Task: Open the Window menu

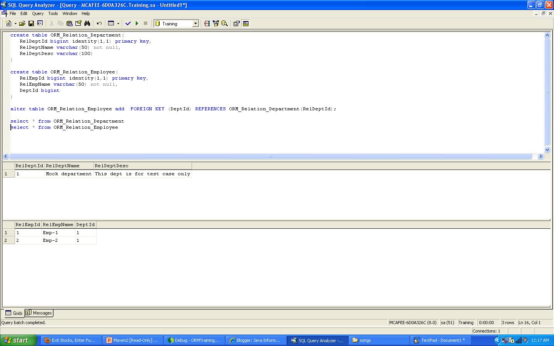Action: (70, 13)
